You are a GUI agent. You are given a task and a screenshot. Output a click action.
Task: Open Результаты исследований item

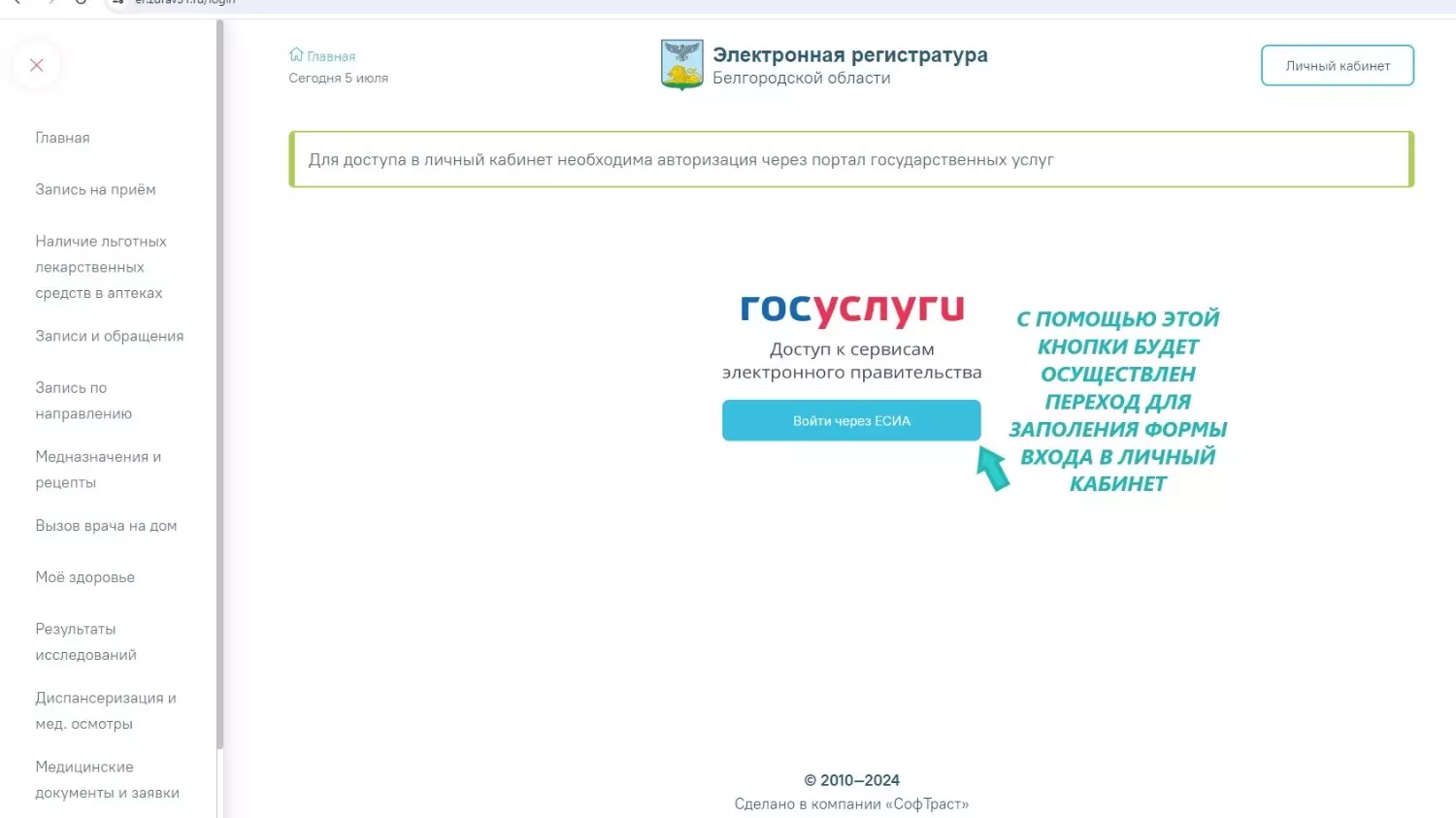[86, 642]
